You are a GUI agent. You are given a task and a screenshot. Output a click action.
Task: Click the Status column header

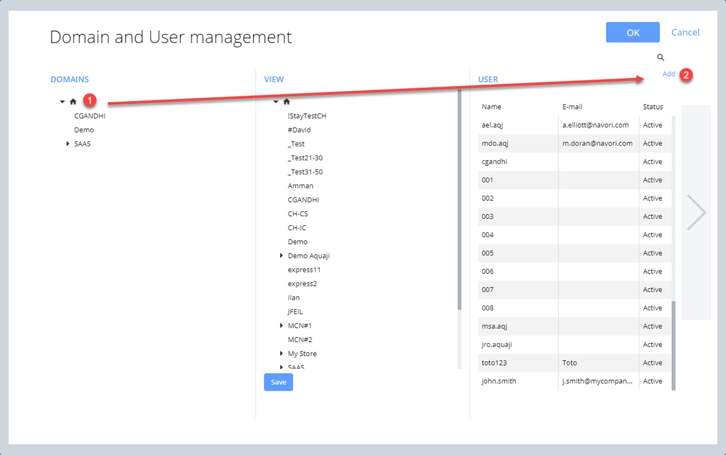653,107
